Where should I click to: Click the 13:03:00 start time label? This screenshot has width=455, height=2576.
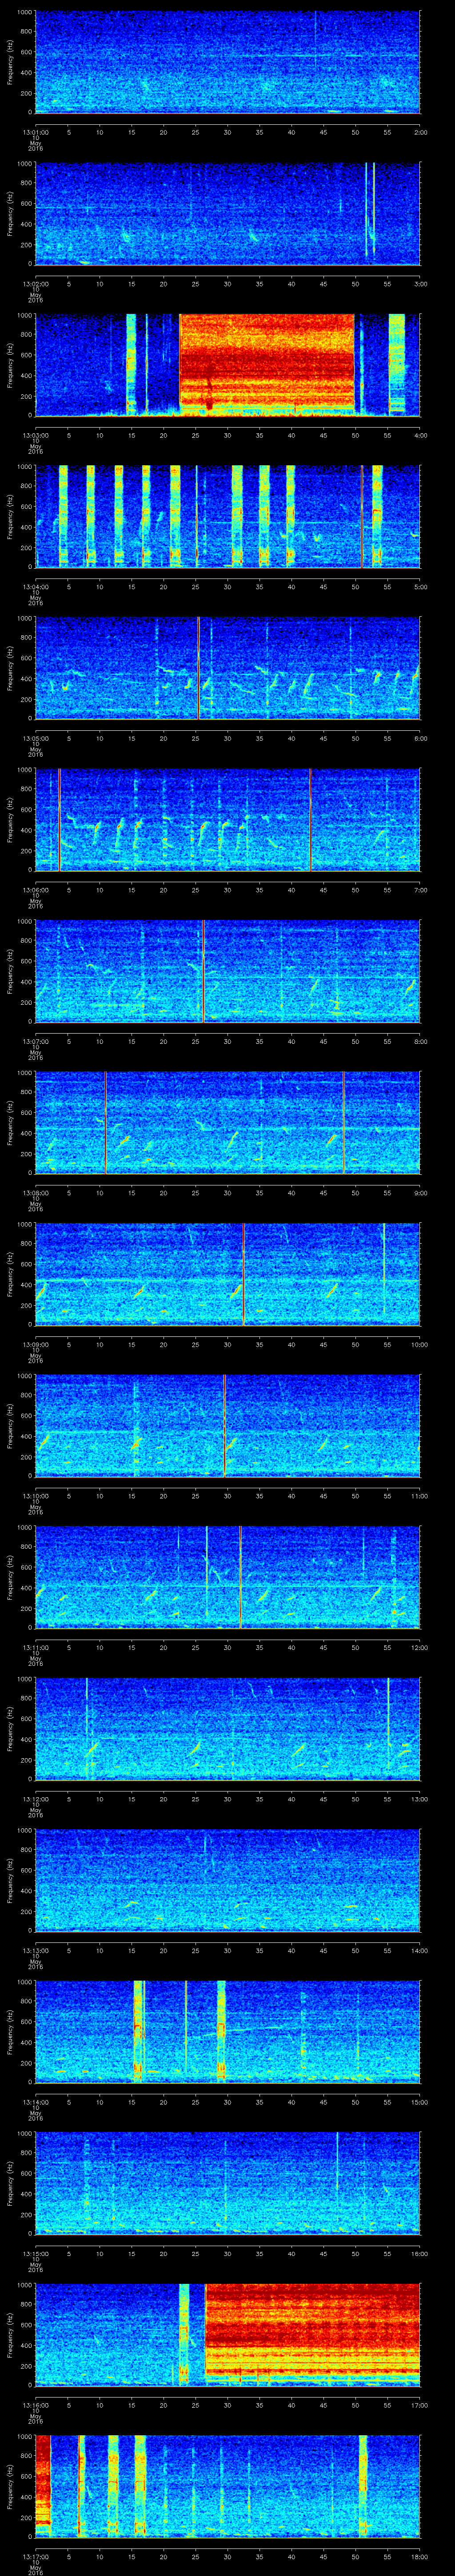pyautogui.click(x=35, y=435)
